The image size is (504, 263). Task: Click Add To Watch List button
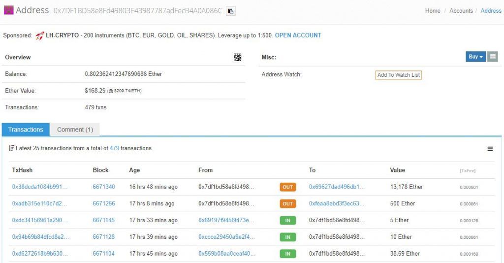(399, 75)
